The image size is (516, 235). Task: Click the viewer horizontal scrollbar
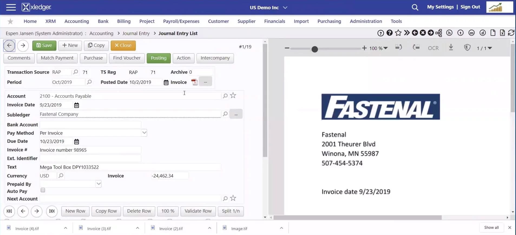coord(357,217)
